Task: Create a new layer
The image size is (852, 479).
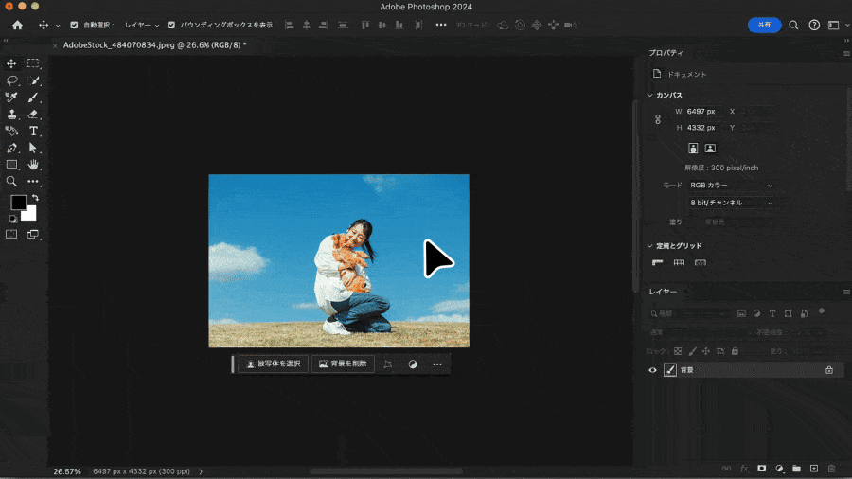Action: [x=814, y=469]
